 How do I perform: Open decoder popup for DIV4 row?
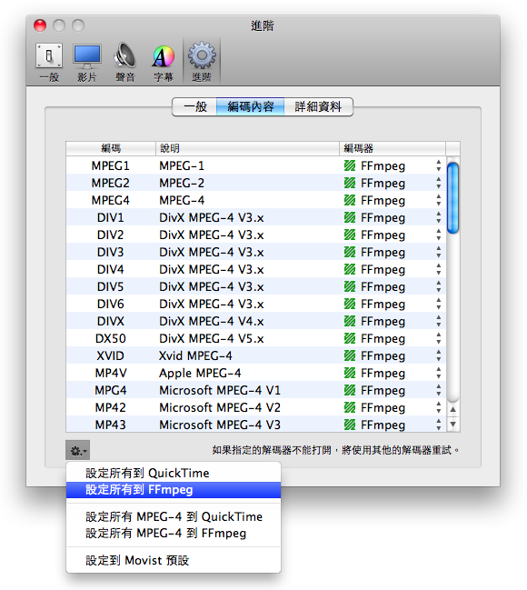439,269
